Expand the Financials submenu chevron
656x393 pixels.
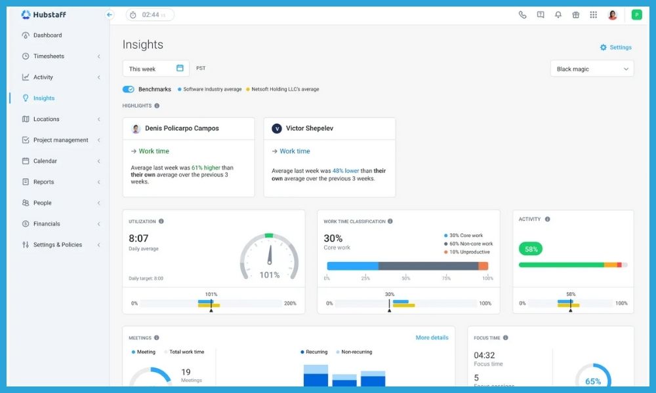99,224
